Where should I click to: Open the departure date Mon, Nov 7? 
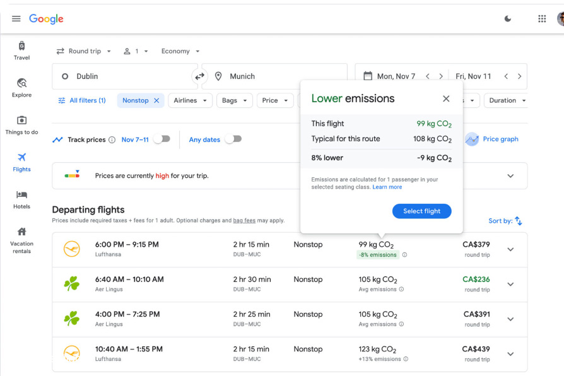tap(396, 76)
